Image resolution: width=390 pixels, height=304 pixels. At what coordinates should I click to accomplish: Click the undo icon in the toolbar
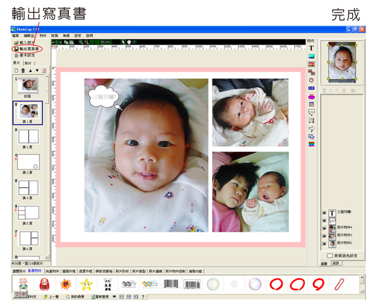click(54, 42)
